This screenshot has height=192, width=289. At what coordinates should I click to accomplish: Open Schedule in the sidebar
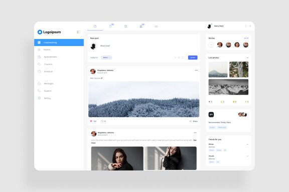(48, 71)
